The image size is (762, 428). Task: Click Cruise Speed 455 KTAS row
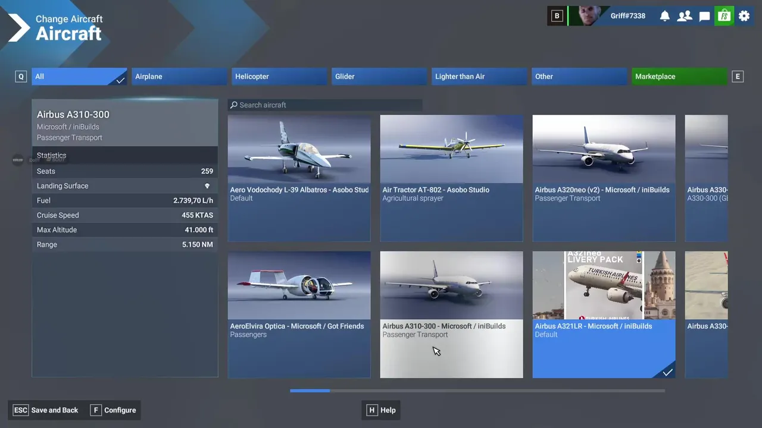[x=125, y=215]
